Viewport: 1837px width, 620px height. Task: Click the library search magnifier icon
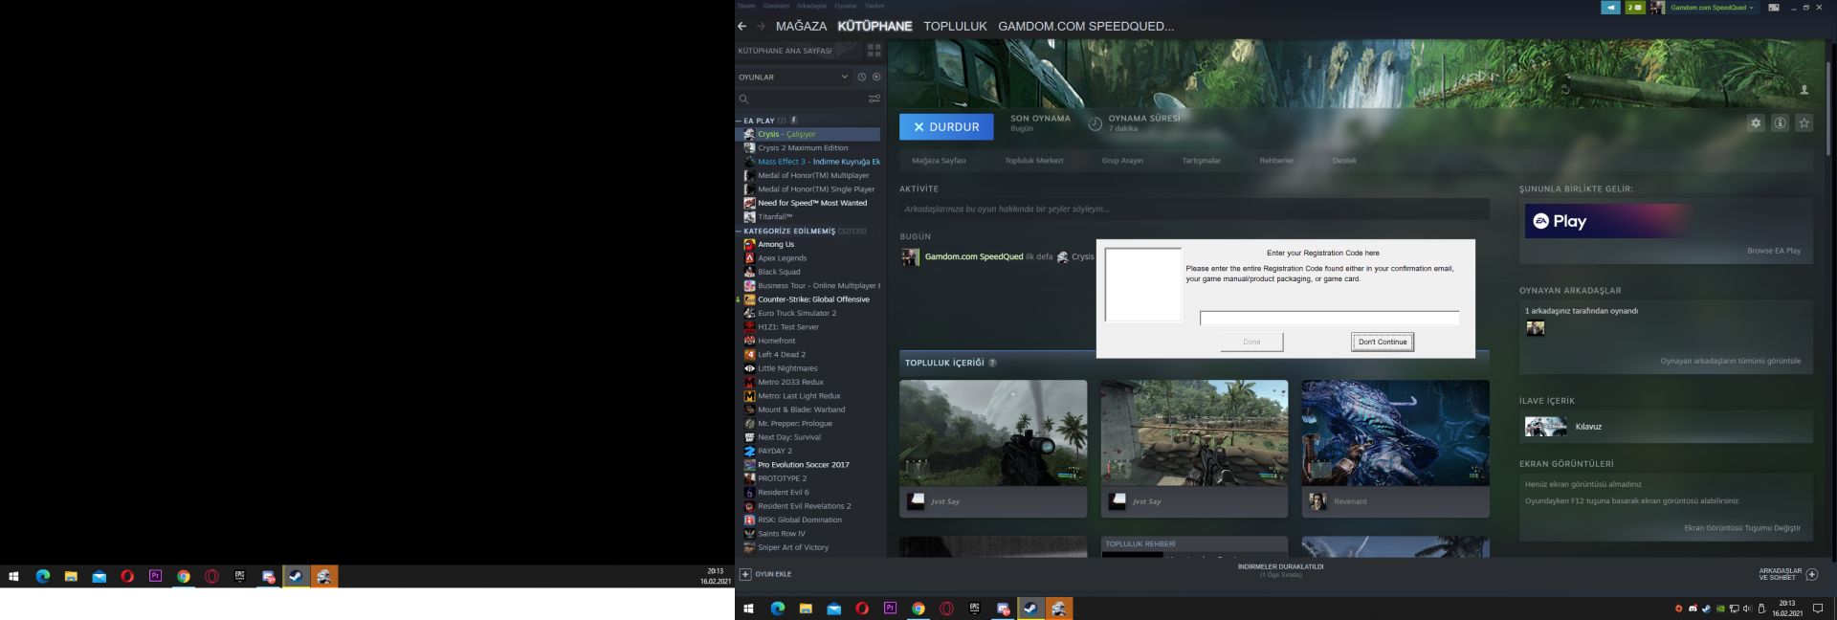pos(743,99)
